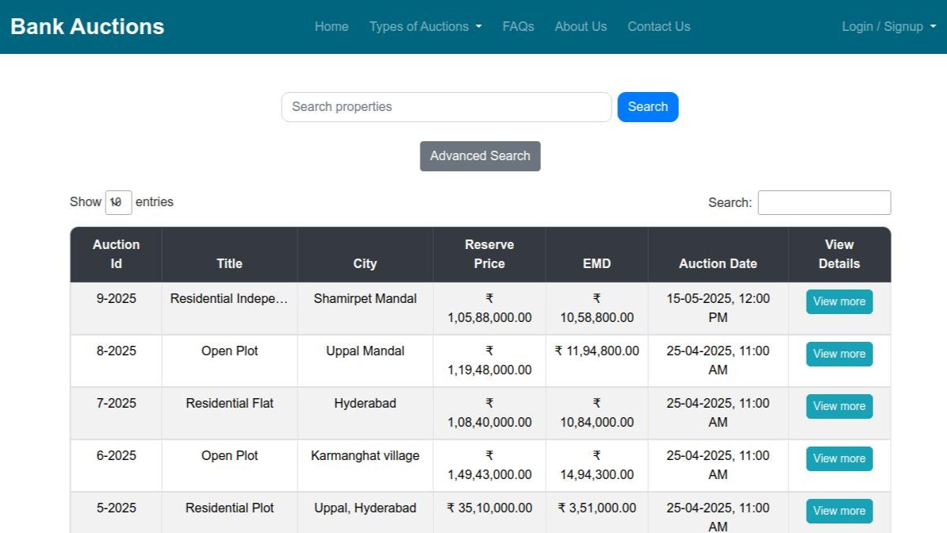
Task: Go to the FAQs page
Action: (x=518, y=26)
